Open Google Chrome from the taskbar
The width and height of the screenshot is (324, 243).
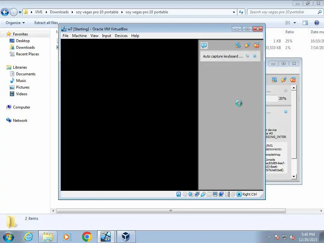pos(87,237)
